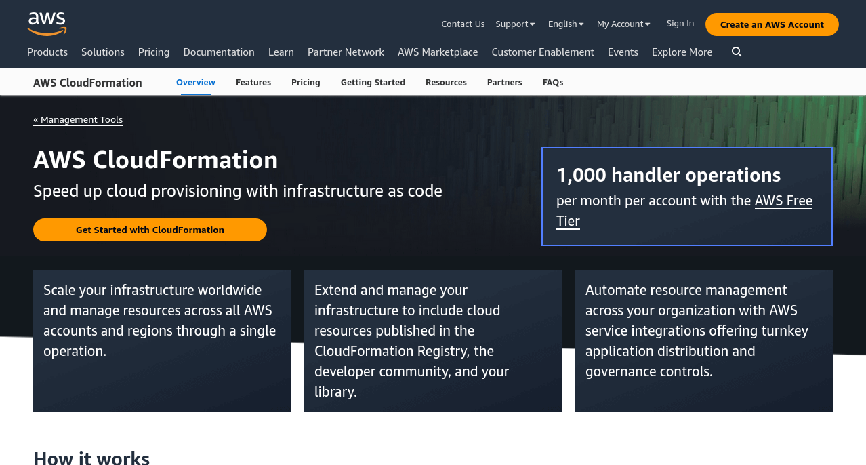Select the FAQs tab
866x465 pixels.
[x=552, y=82]
